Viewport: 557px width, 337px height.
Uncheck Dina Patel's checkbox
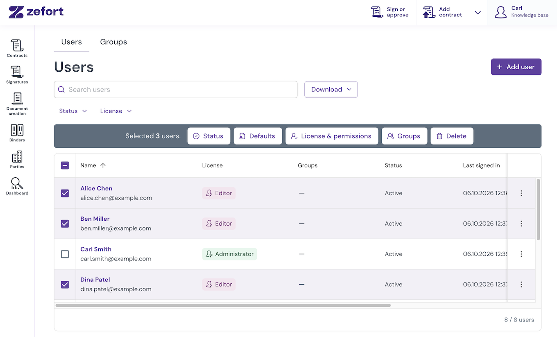(65, 284)
